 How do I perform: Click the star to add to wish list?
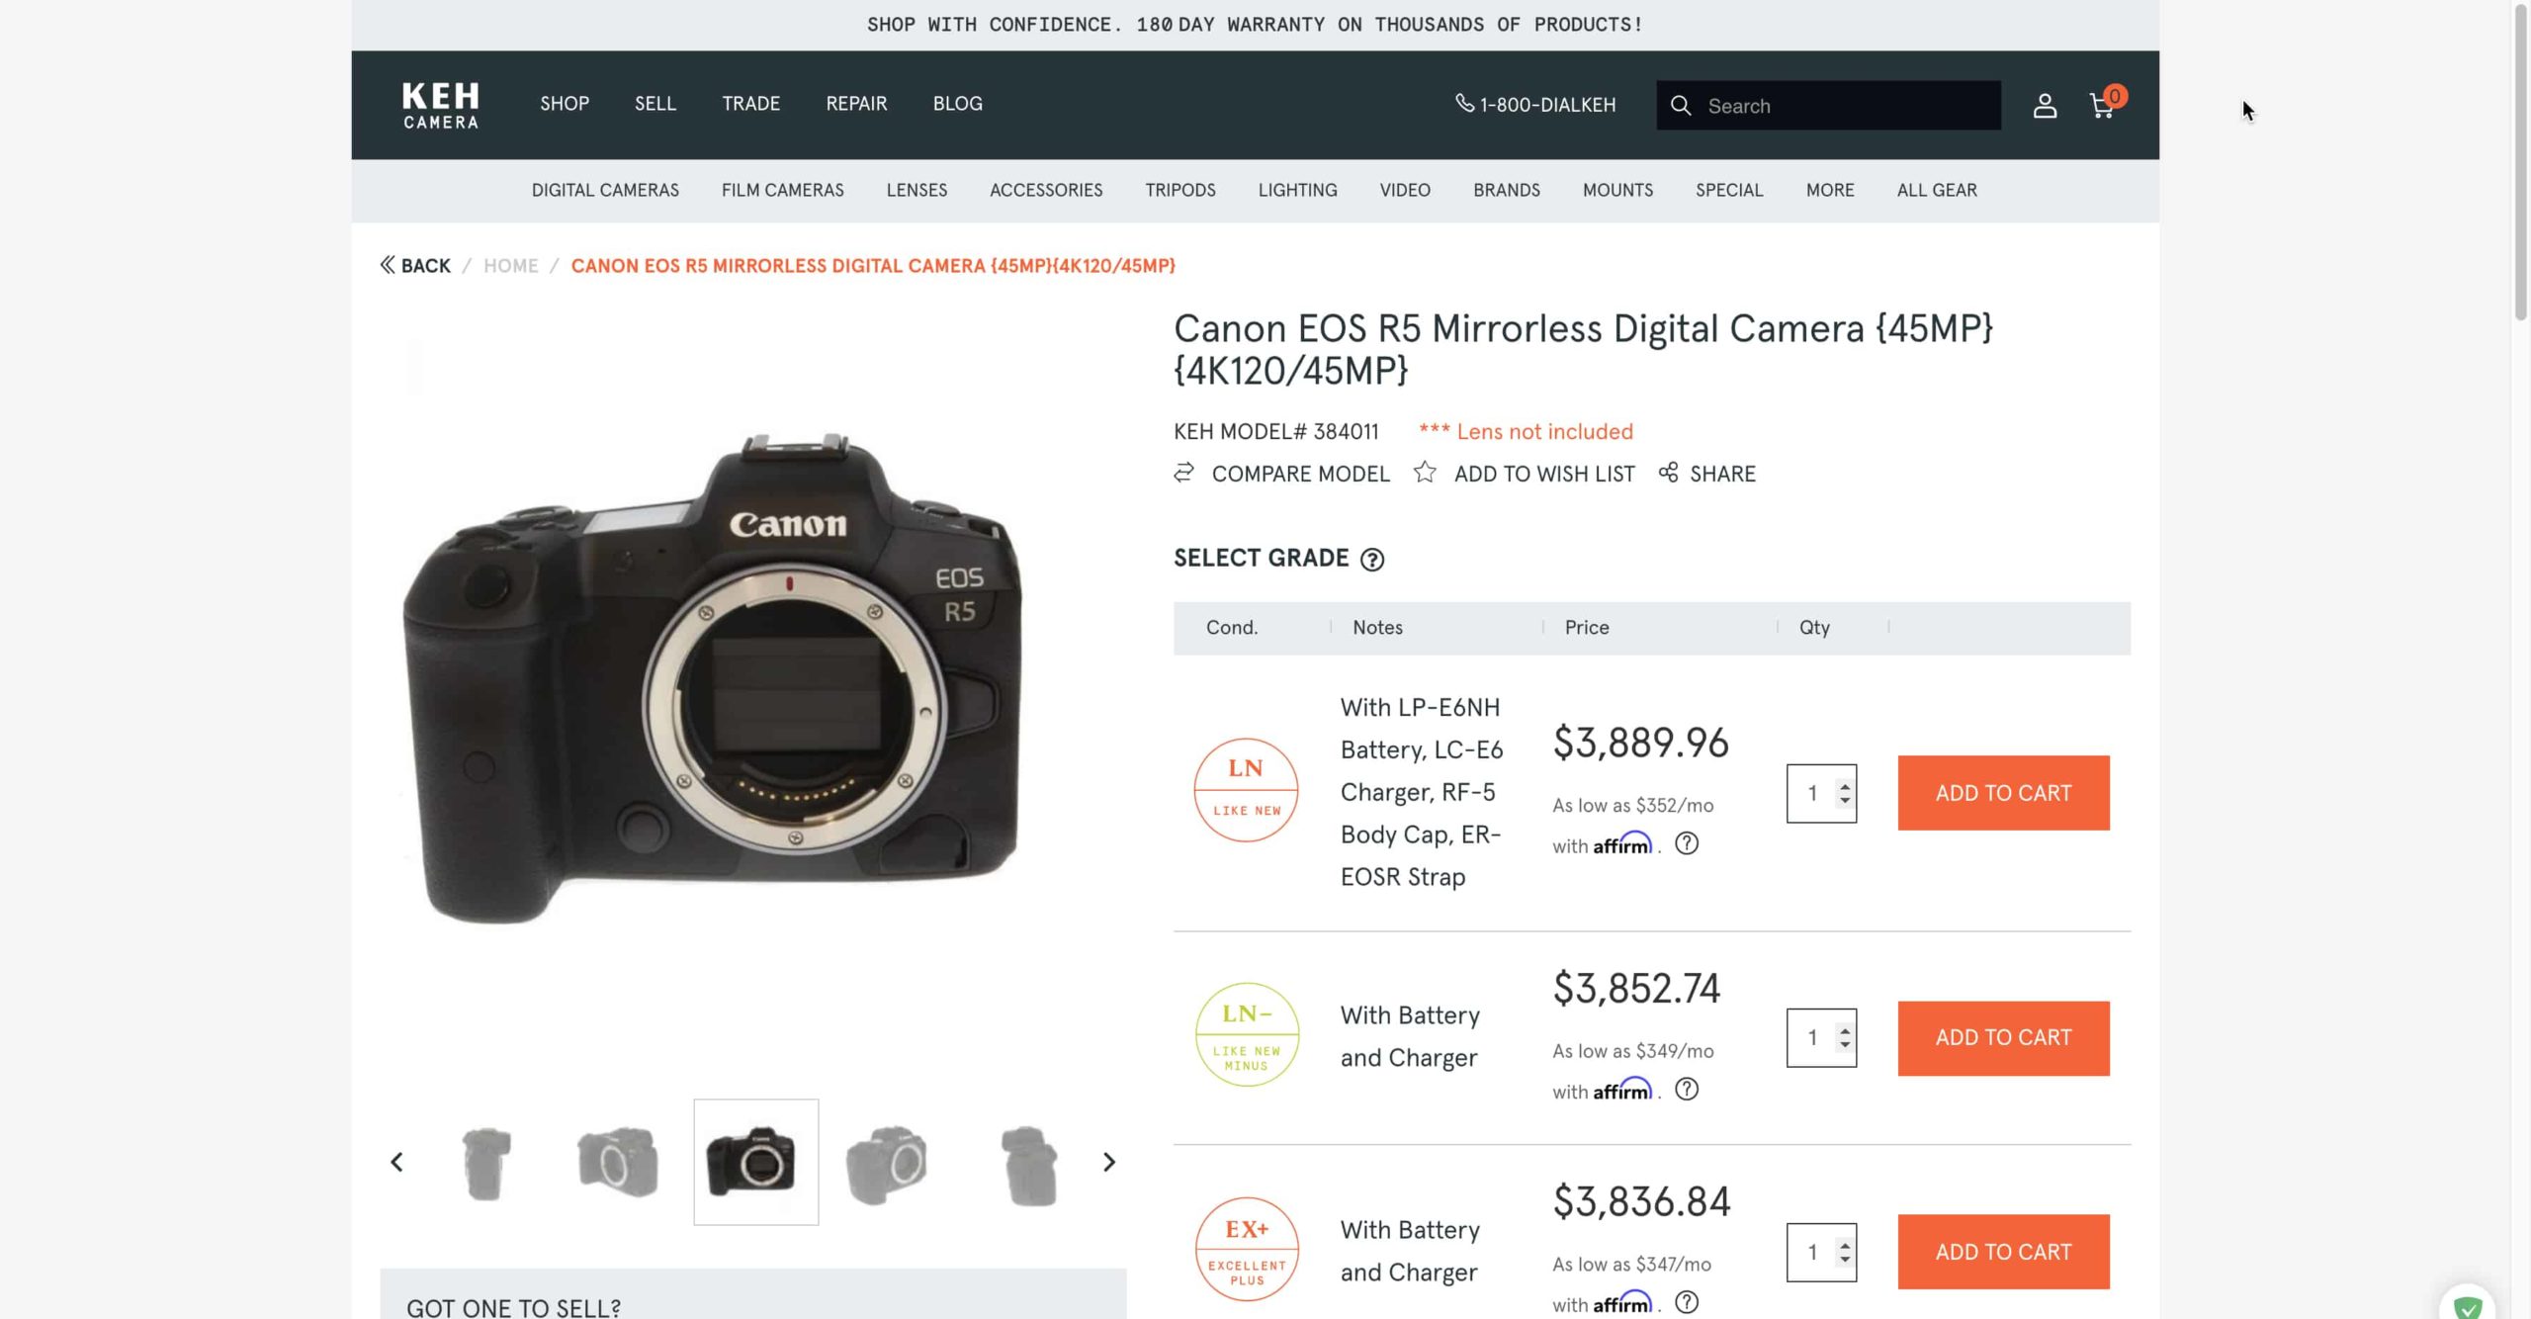[1426, 474]
